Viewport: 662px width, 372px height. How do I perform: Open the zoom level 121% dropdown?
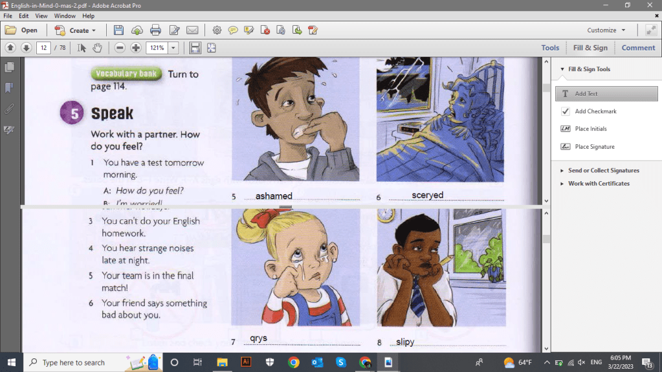(173, 48)
